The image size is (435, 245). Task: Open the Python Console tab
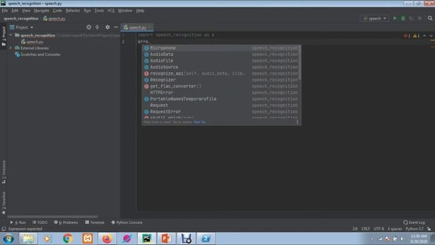coord(127,223)
